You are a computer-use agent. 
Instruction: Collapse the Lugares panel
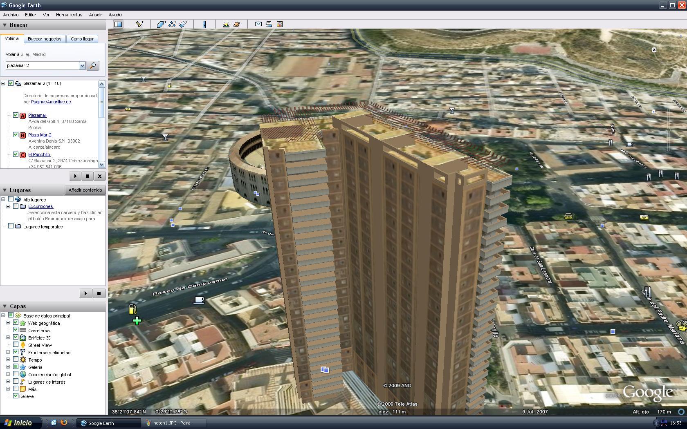[x=5, y=190]
